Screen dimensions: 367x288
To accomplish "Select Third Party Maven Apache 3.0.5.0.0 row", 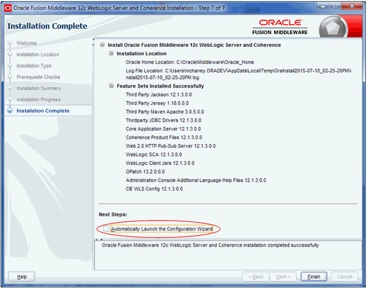I will [x=165, y=112].
